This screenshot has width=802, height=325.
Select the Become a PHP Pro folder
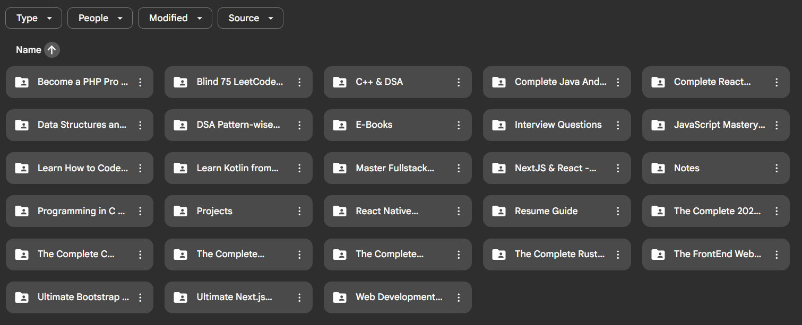tap(82, 82)
